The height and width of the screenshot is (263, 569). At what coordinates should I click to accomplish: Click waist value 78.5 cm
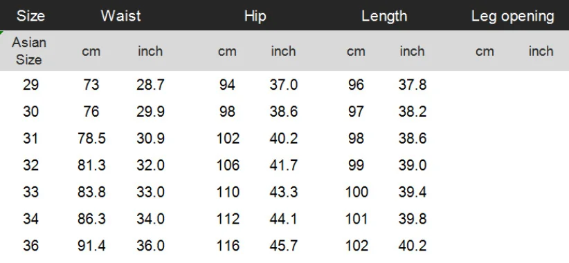(91, 138)
